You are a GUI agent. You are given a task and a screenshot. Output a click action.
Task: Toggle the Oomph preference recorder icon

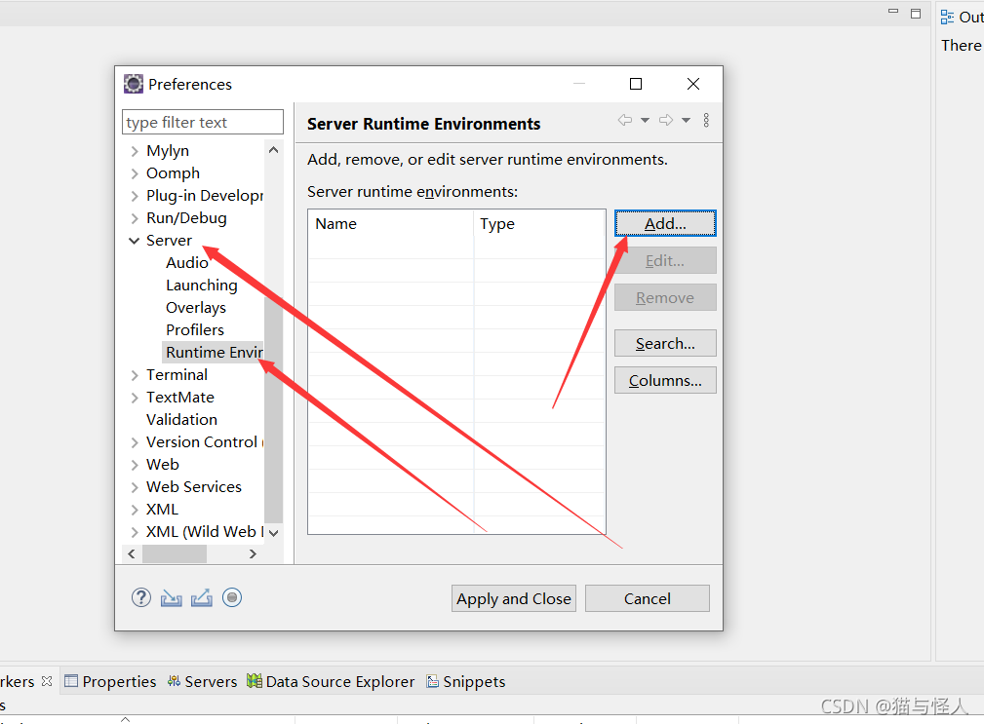(231, 597)
